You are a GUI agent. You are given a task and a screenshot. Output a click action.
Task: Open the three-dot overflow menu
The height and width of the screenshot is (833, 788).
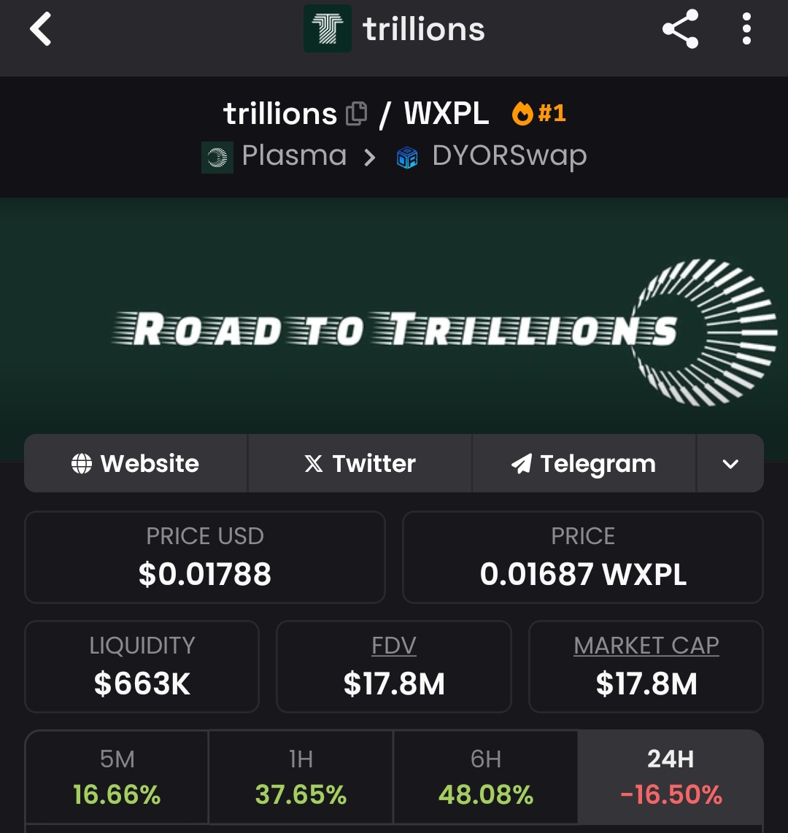click(746, 31)
